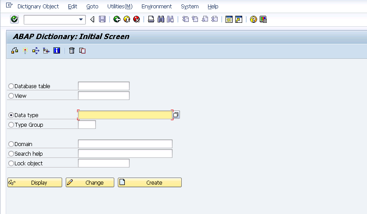Screen dimensions: 367x214
Task: Open the Goto menu
Action: 92,6
